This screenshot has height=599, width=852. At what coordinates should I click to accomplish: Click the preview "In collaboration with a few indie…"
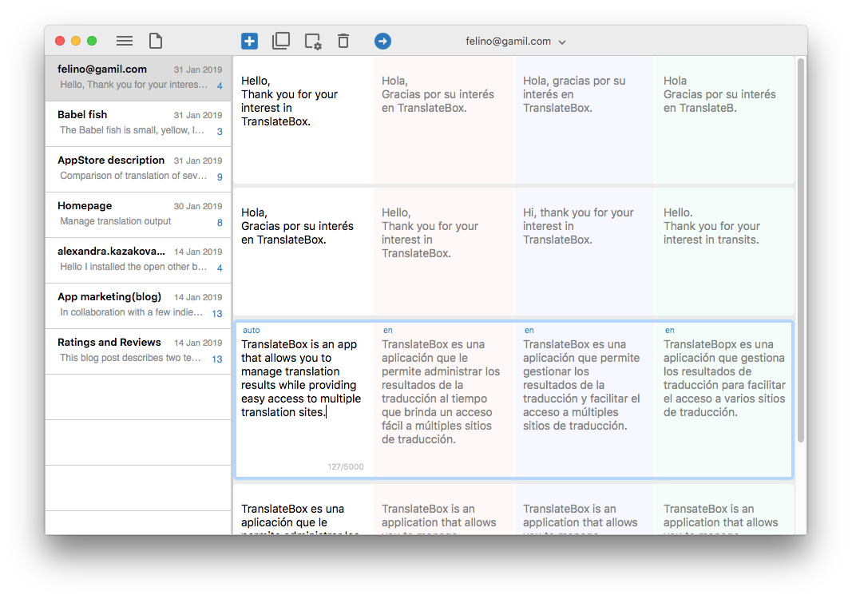[131, 312]
